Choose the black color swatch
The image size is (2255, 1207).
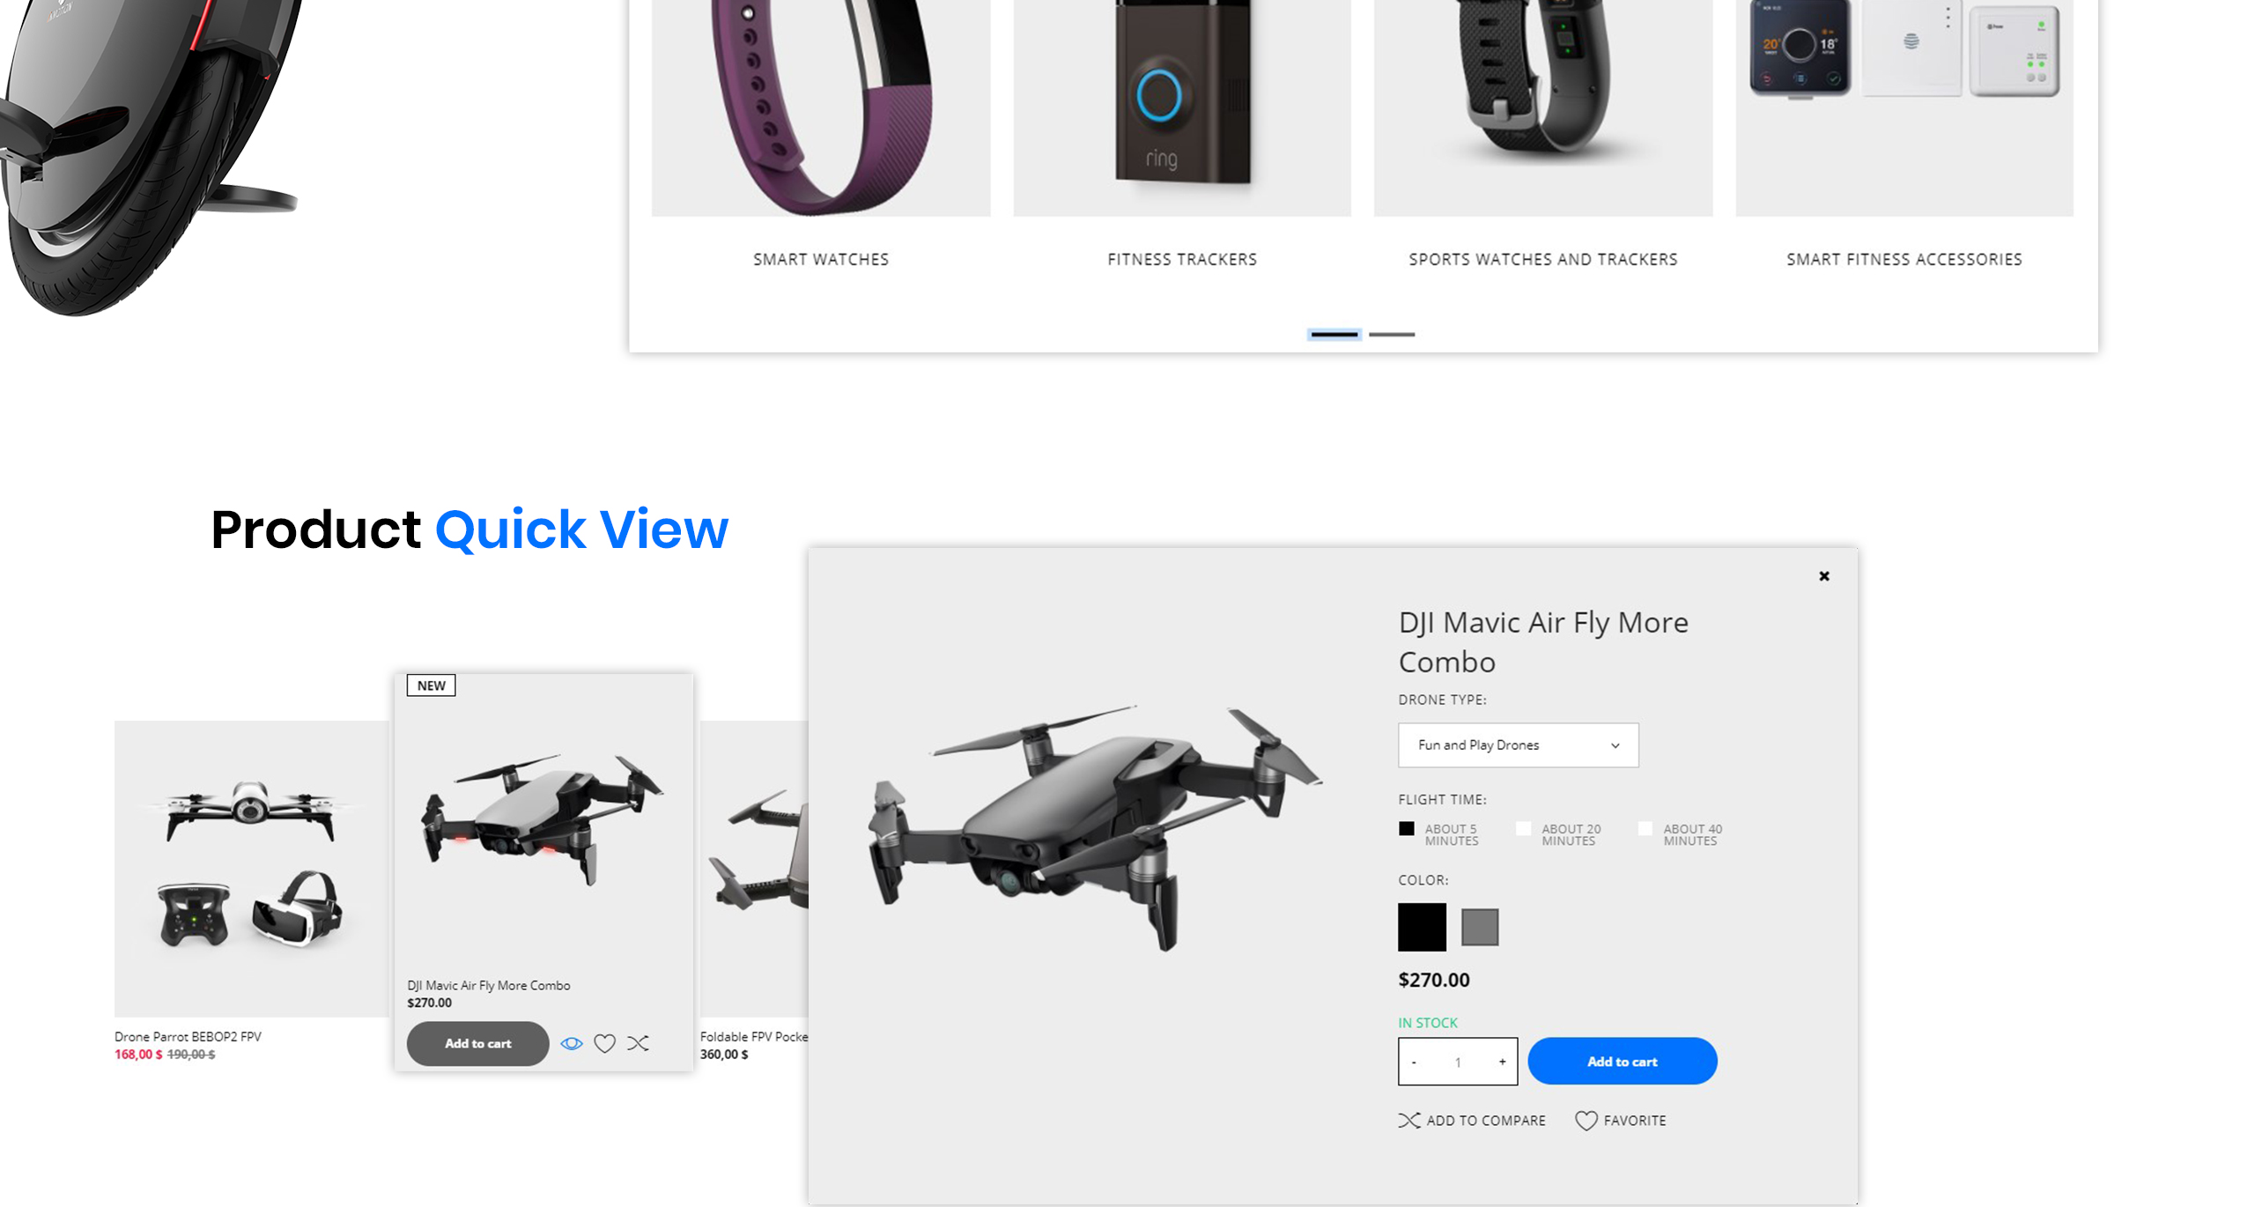click(x=1422, y=927)
